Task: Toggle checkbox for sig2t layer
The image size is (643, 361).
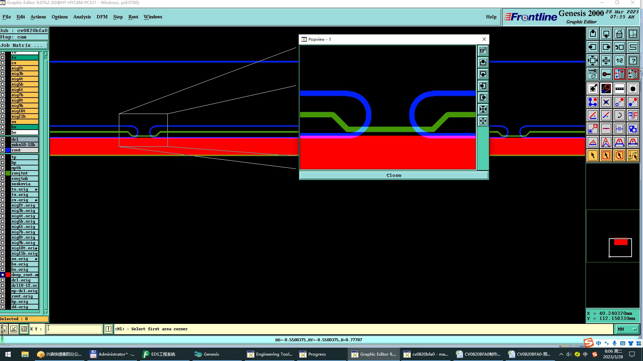Action: tap(3, 68)
